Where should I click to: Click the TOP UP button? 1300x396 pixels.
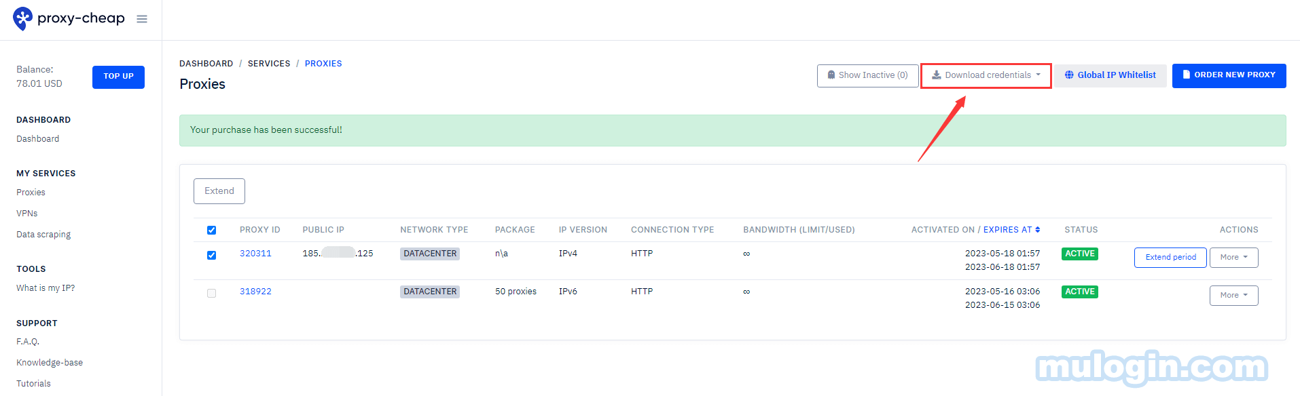(x=118, y=77)
